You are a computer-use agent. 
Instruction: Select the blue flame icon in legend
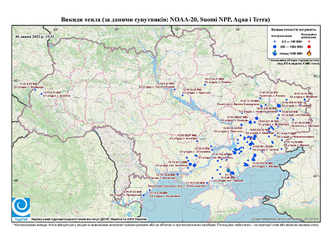(x=275, y=53)
